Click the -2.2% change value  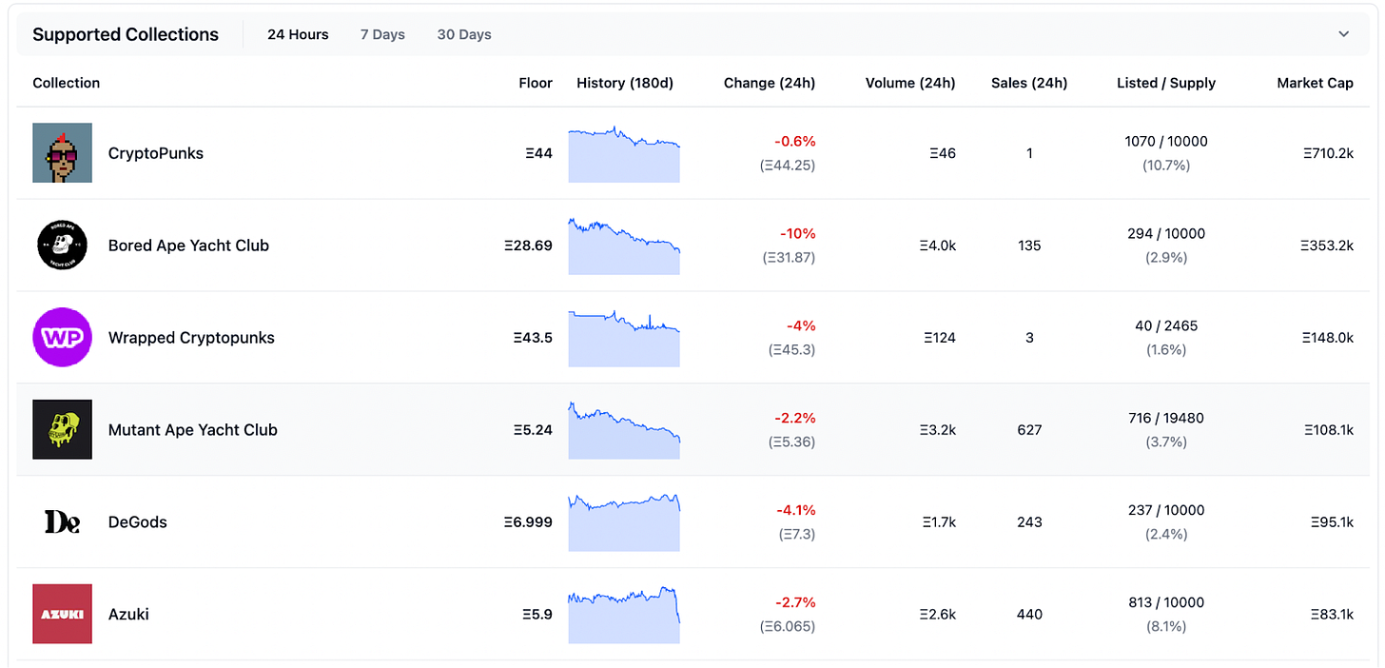(795, 419)
